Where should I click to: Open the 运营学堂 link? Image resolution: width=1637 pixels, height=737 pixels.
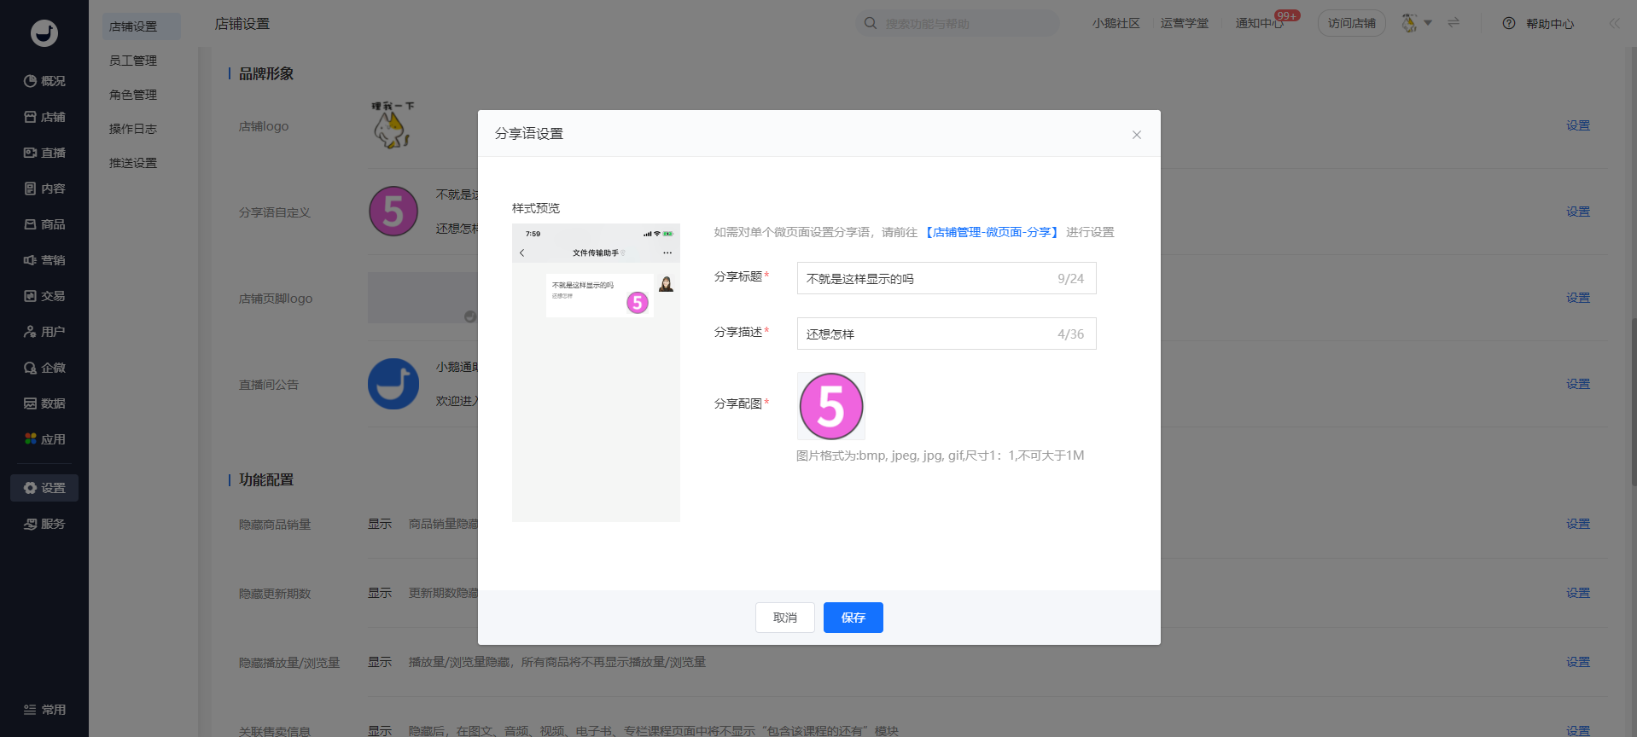[x=1184, y=23]
